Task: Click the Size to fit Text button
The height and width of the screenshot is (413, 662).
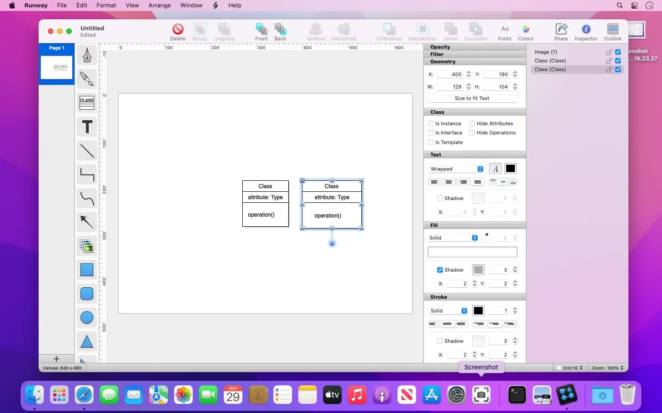Action: pyautogui.click(x=472, y=98)
